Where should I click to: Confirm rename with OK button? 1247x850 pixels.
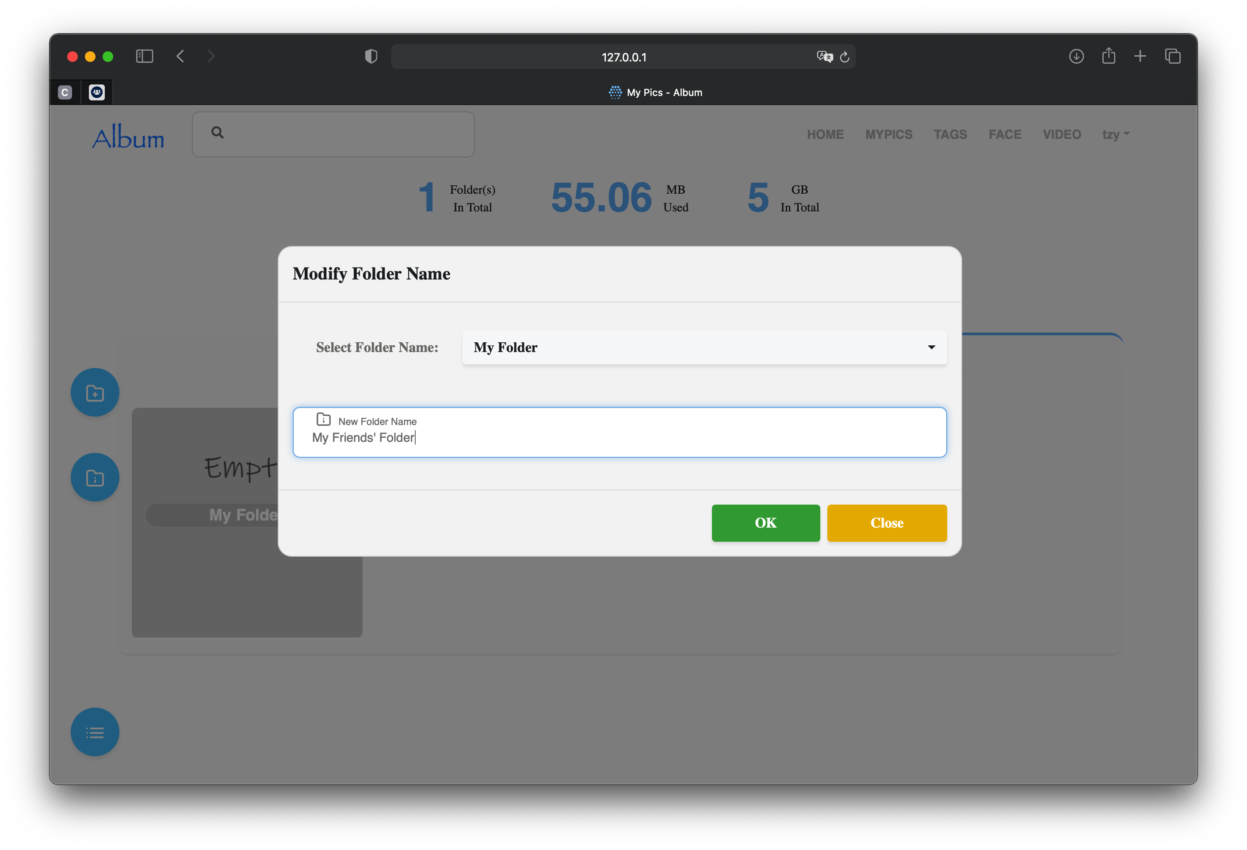point(766,523)
